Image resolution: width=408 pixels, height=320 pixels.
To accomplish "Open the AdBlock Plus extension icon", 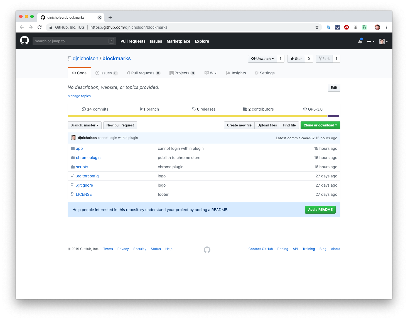I will pos(346,27).
